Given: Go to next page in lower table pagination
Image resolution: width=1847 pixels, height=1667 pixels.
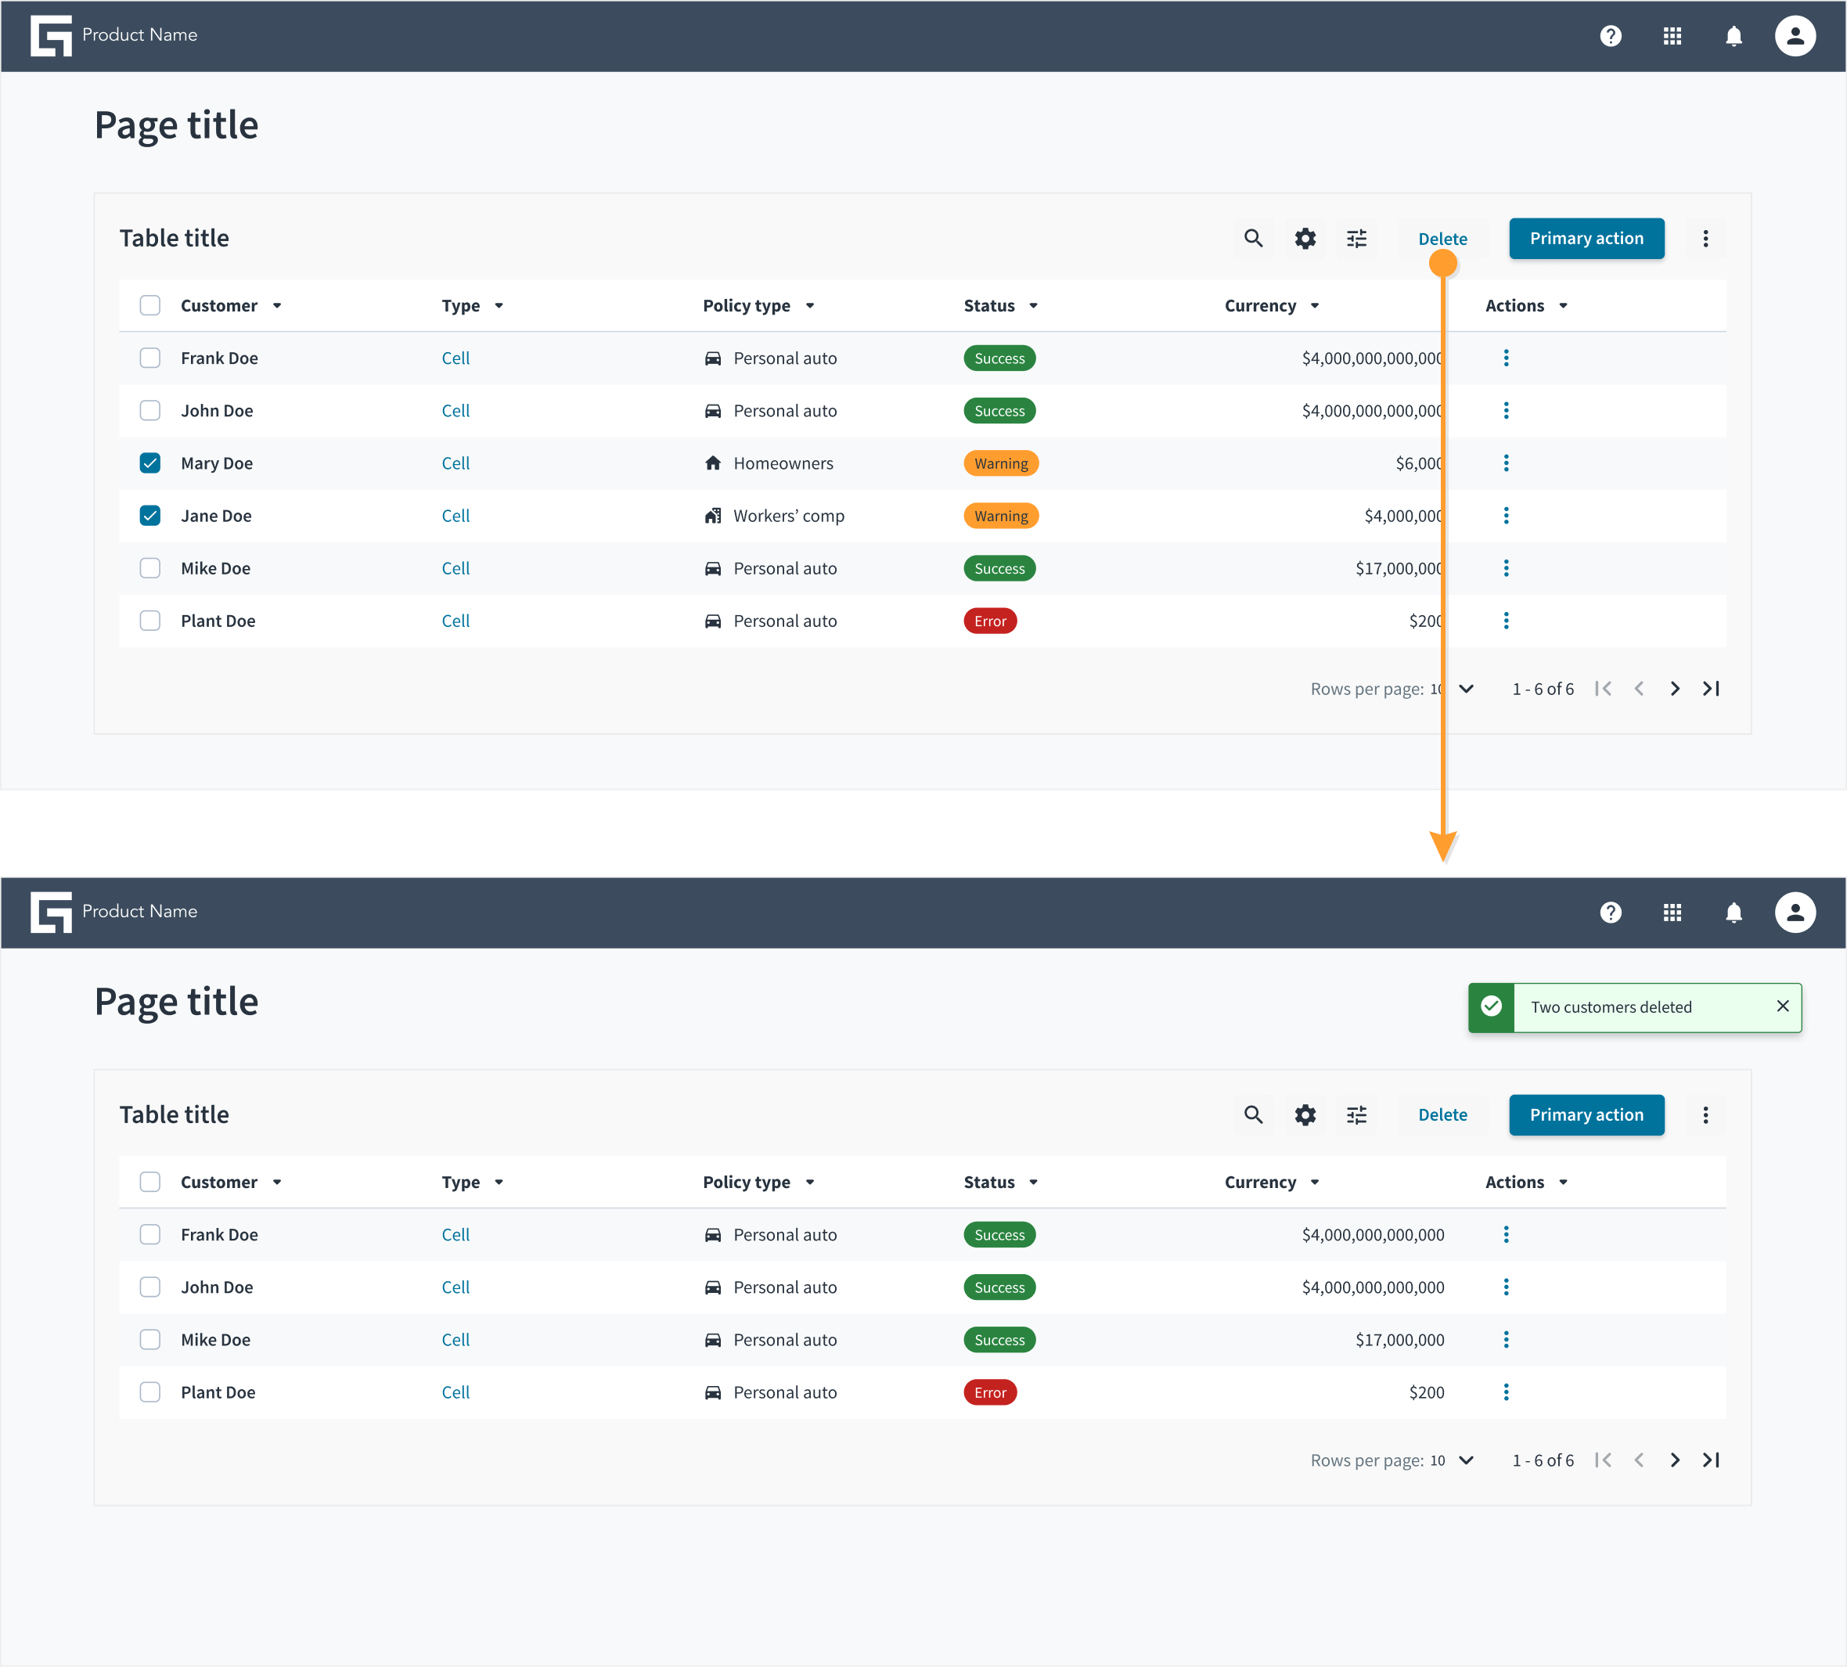Looking at the screenshot, I should (1675, 1460).
